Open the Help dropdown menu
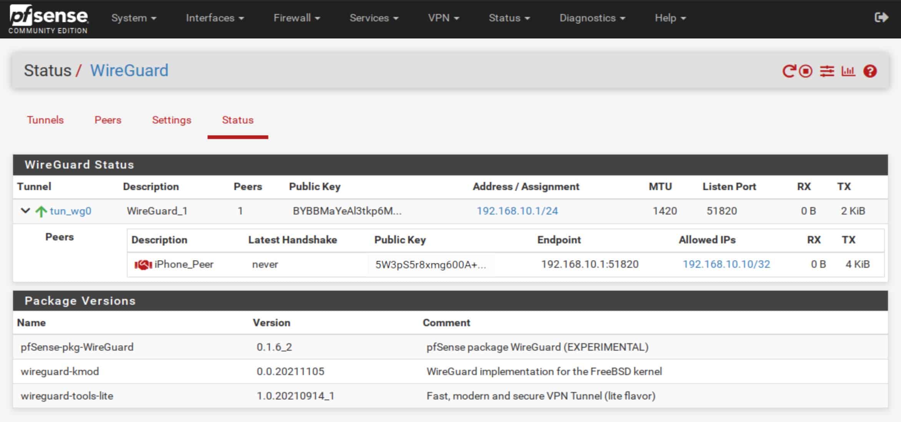Screen dimensions: 901x422 670,18
